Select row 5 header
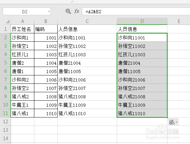The height and width of the screenshot is (144, 190). (6, 63)
